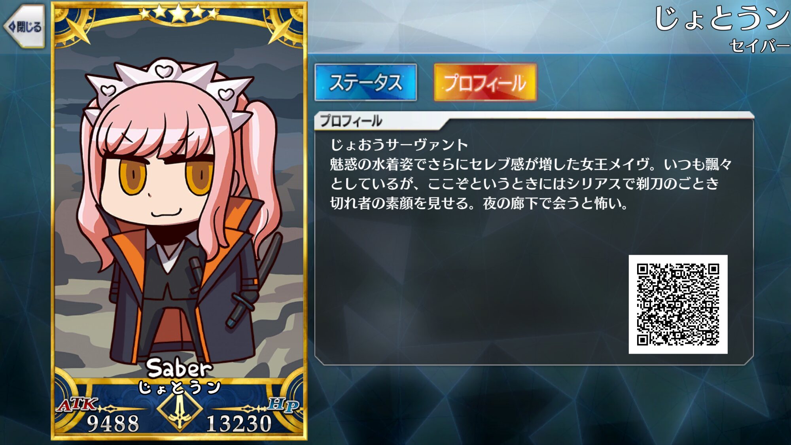
Task: Click the HP value 13230
Action: pyautogui.click(x=239, y=424)
